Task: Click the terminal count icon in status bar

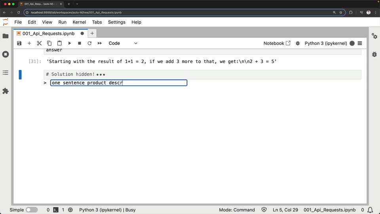Action: tap(56, 210)
